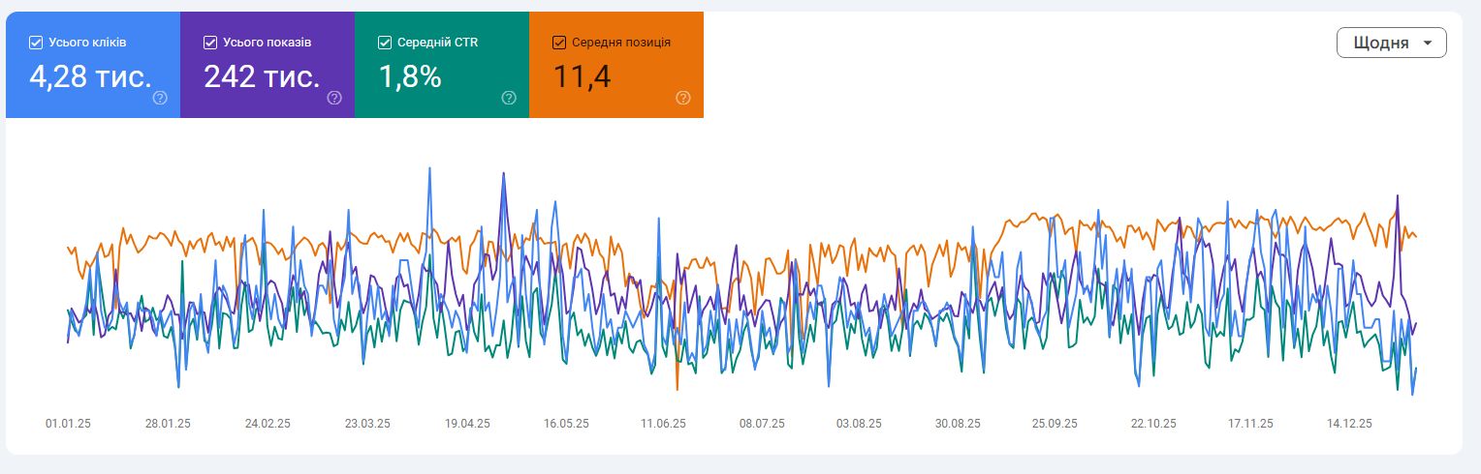Click the 11,4 average position value
The width and height of the screenshot is (1481, 474).
(x=582, y=77)
